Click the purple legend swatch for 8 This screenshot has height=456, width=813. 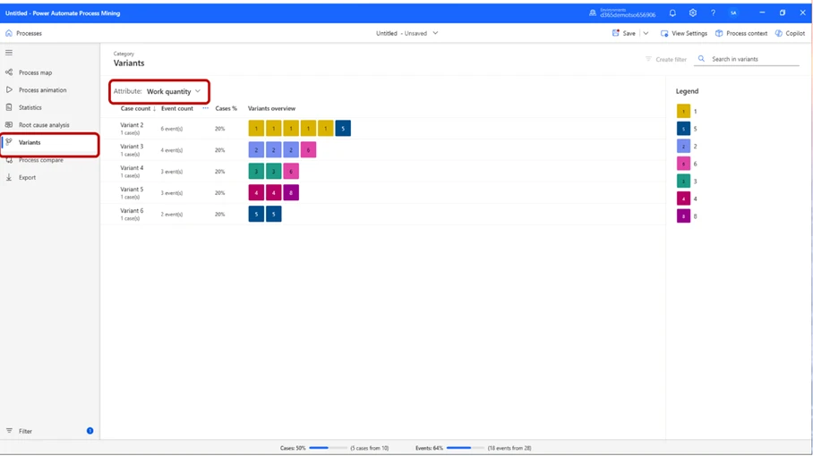(x=683, y=216)
